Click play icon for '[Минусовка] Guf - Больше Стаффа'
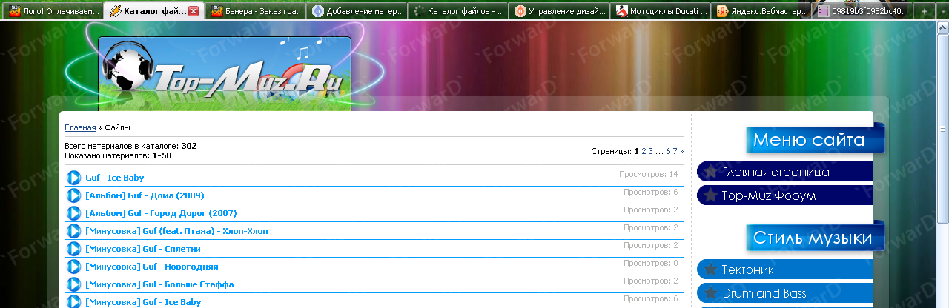The width and height of the screenshot is (949, 308). pyautogui.click(x=73, y=284)
